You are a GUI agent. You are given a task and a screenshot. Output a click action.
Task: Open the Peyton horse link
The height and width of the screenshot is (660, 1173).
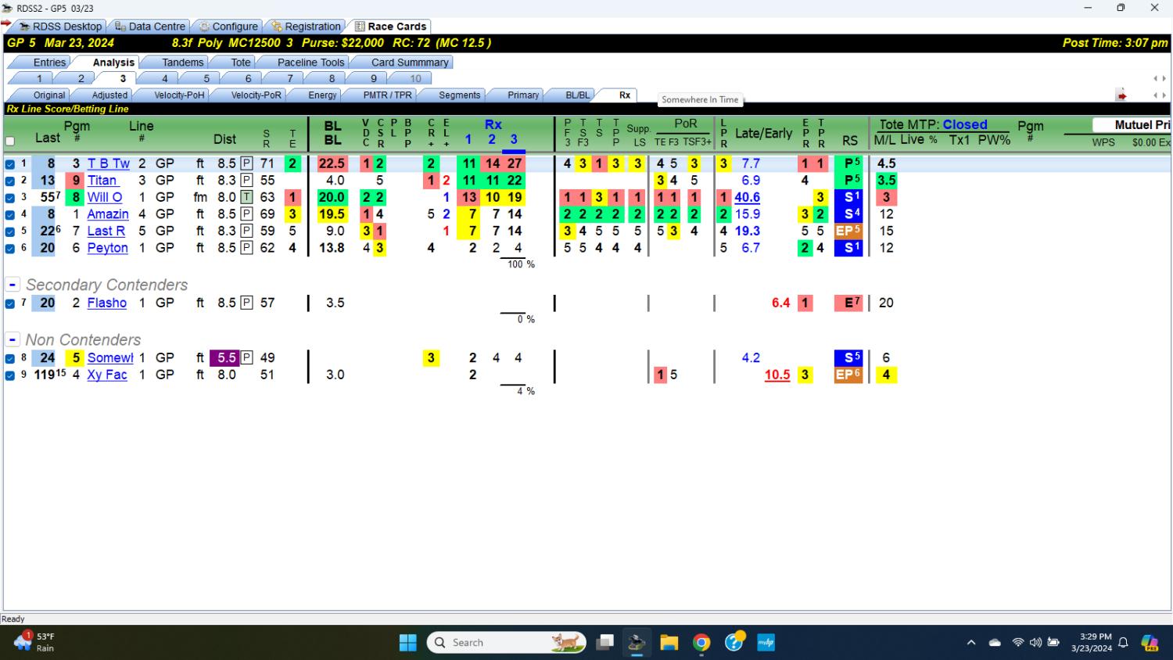[x=108, y=248]
